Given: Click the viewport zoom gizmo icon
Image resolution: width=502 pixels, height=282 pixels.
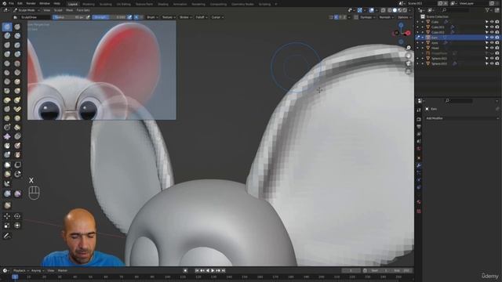Looking at the screenshot, I should [409, 48].
